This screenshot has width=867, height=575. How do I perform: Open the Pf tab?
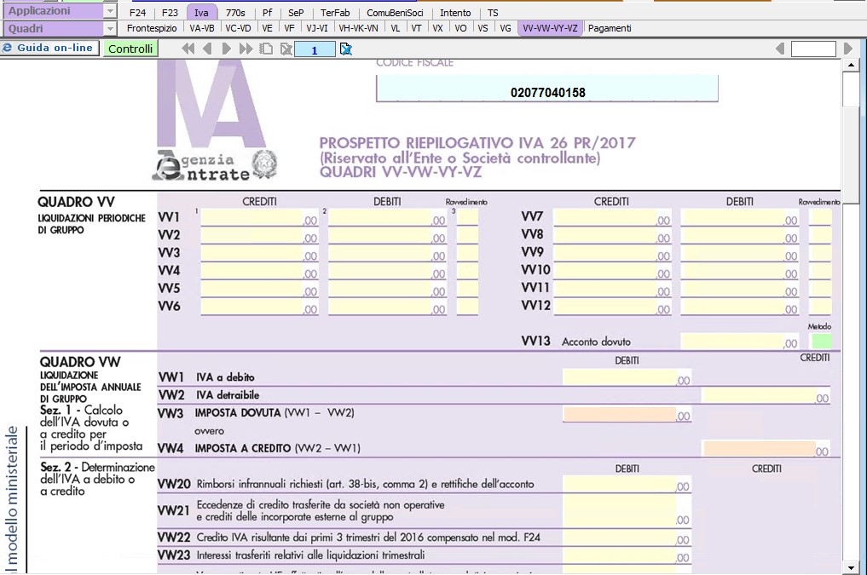[x=268, y=13]
